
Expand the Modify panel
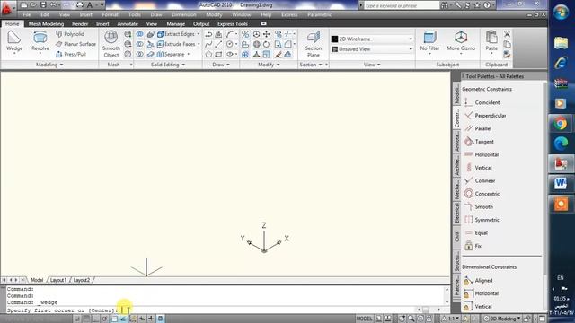269,65
